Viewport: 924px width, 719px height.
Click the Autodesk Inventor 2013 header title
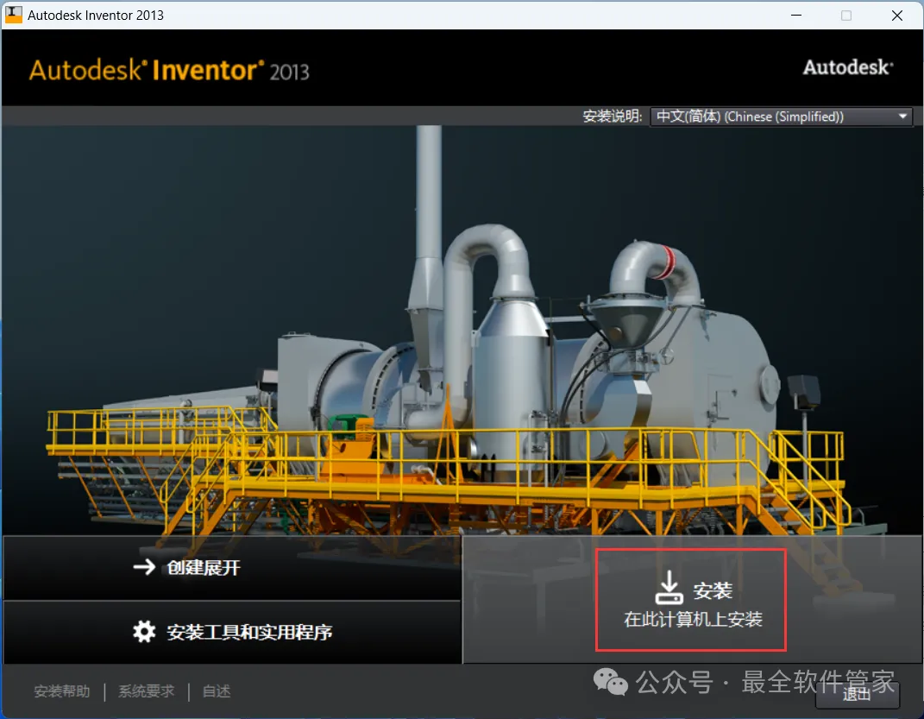169,71
